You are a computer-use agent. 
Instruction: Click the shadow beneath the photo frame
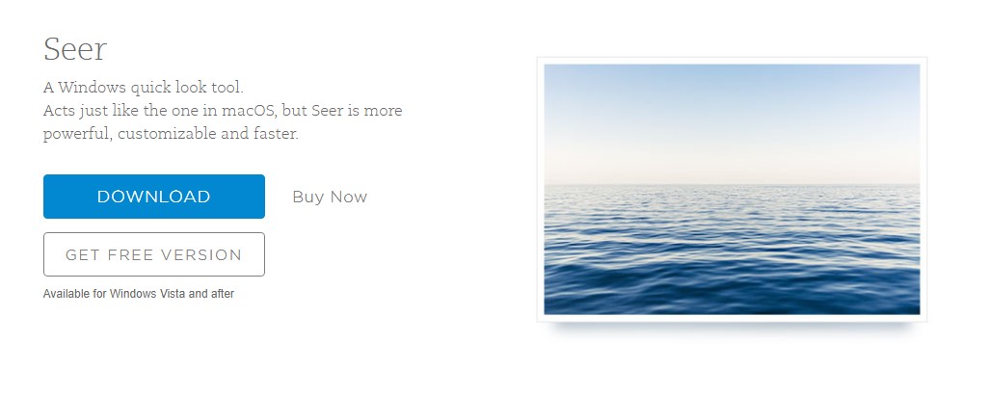732,326
